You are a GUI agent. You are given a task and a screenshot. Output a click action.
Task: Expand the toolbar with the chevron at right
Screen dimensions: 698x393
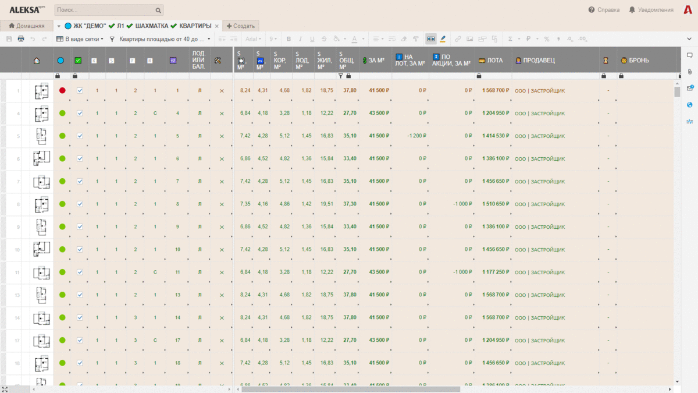pyautogui.click(x=690, y=39)
